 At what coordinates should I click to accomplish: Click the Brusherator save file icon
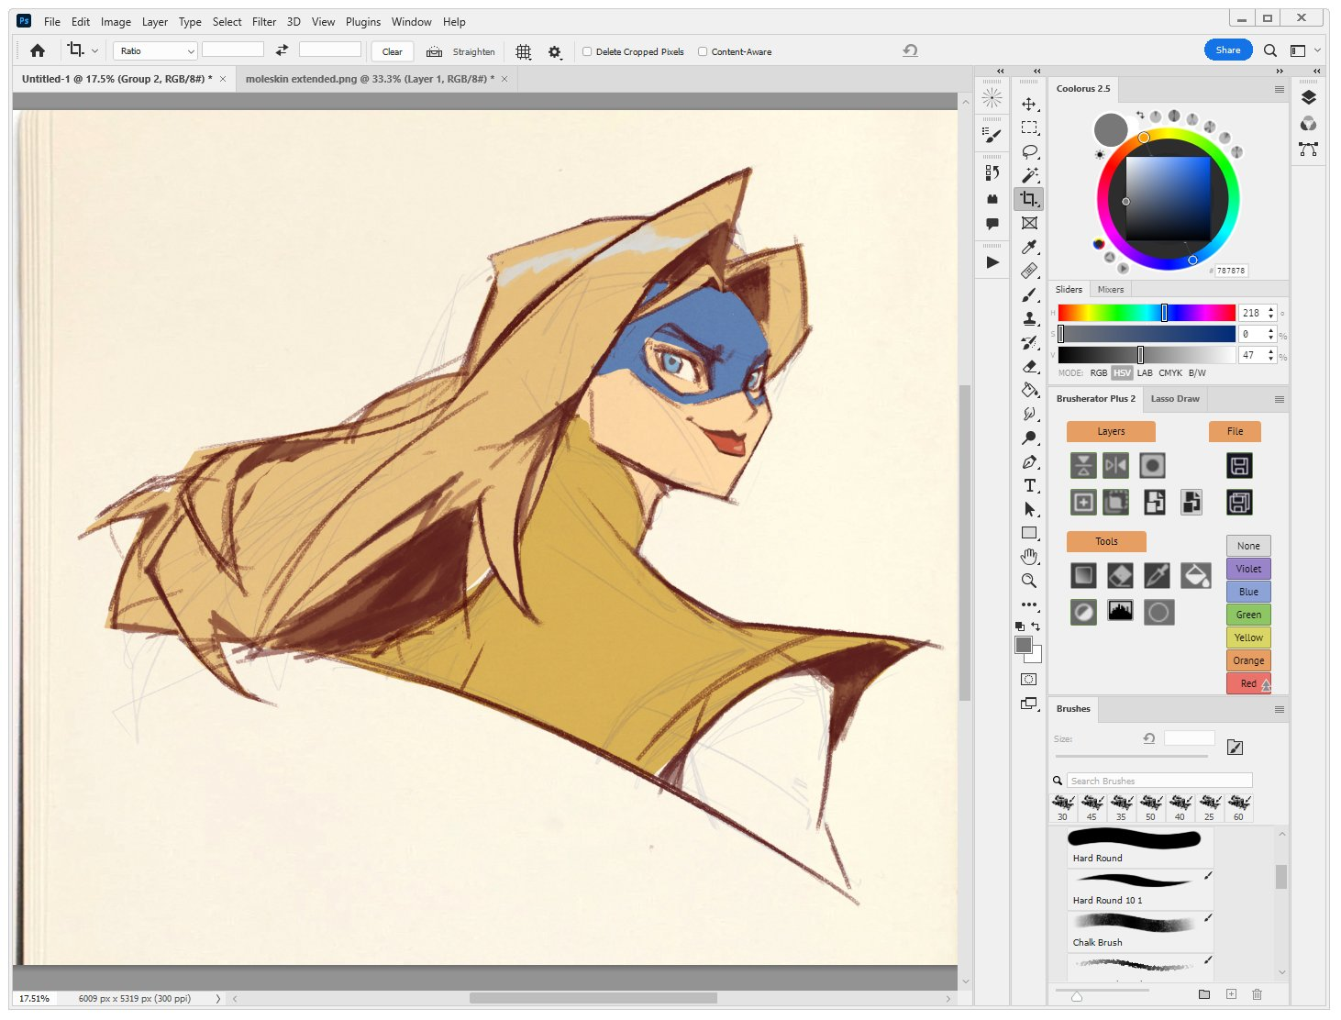point(1239,466)
